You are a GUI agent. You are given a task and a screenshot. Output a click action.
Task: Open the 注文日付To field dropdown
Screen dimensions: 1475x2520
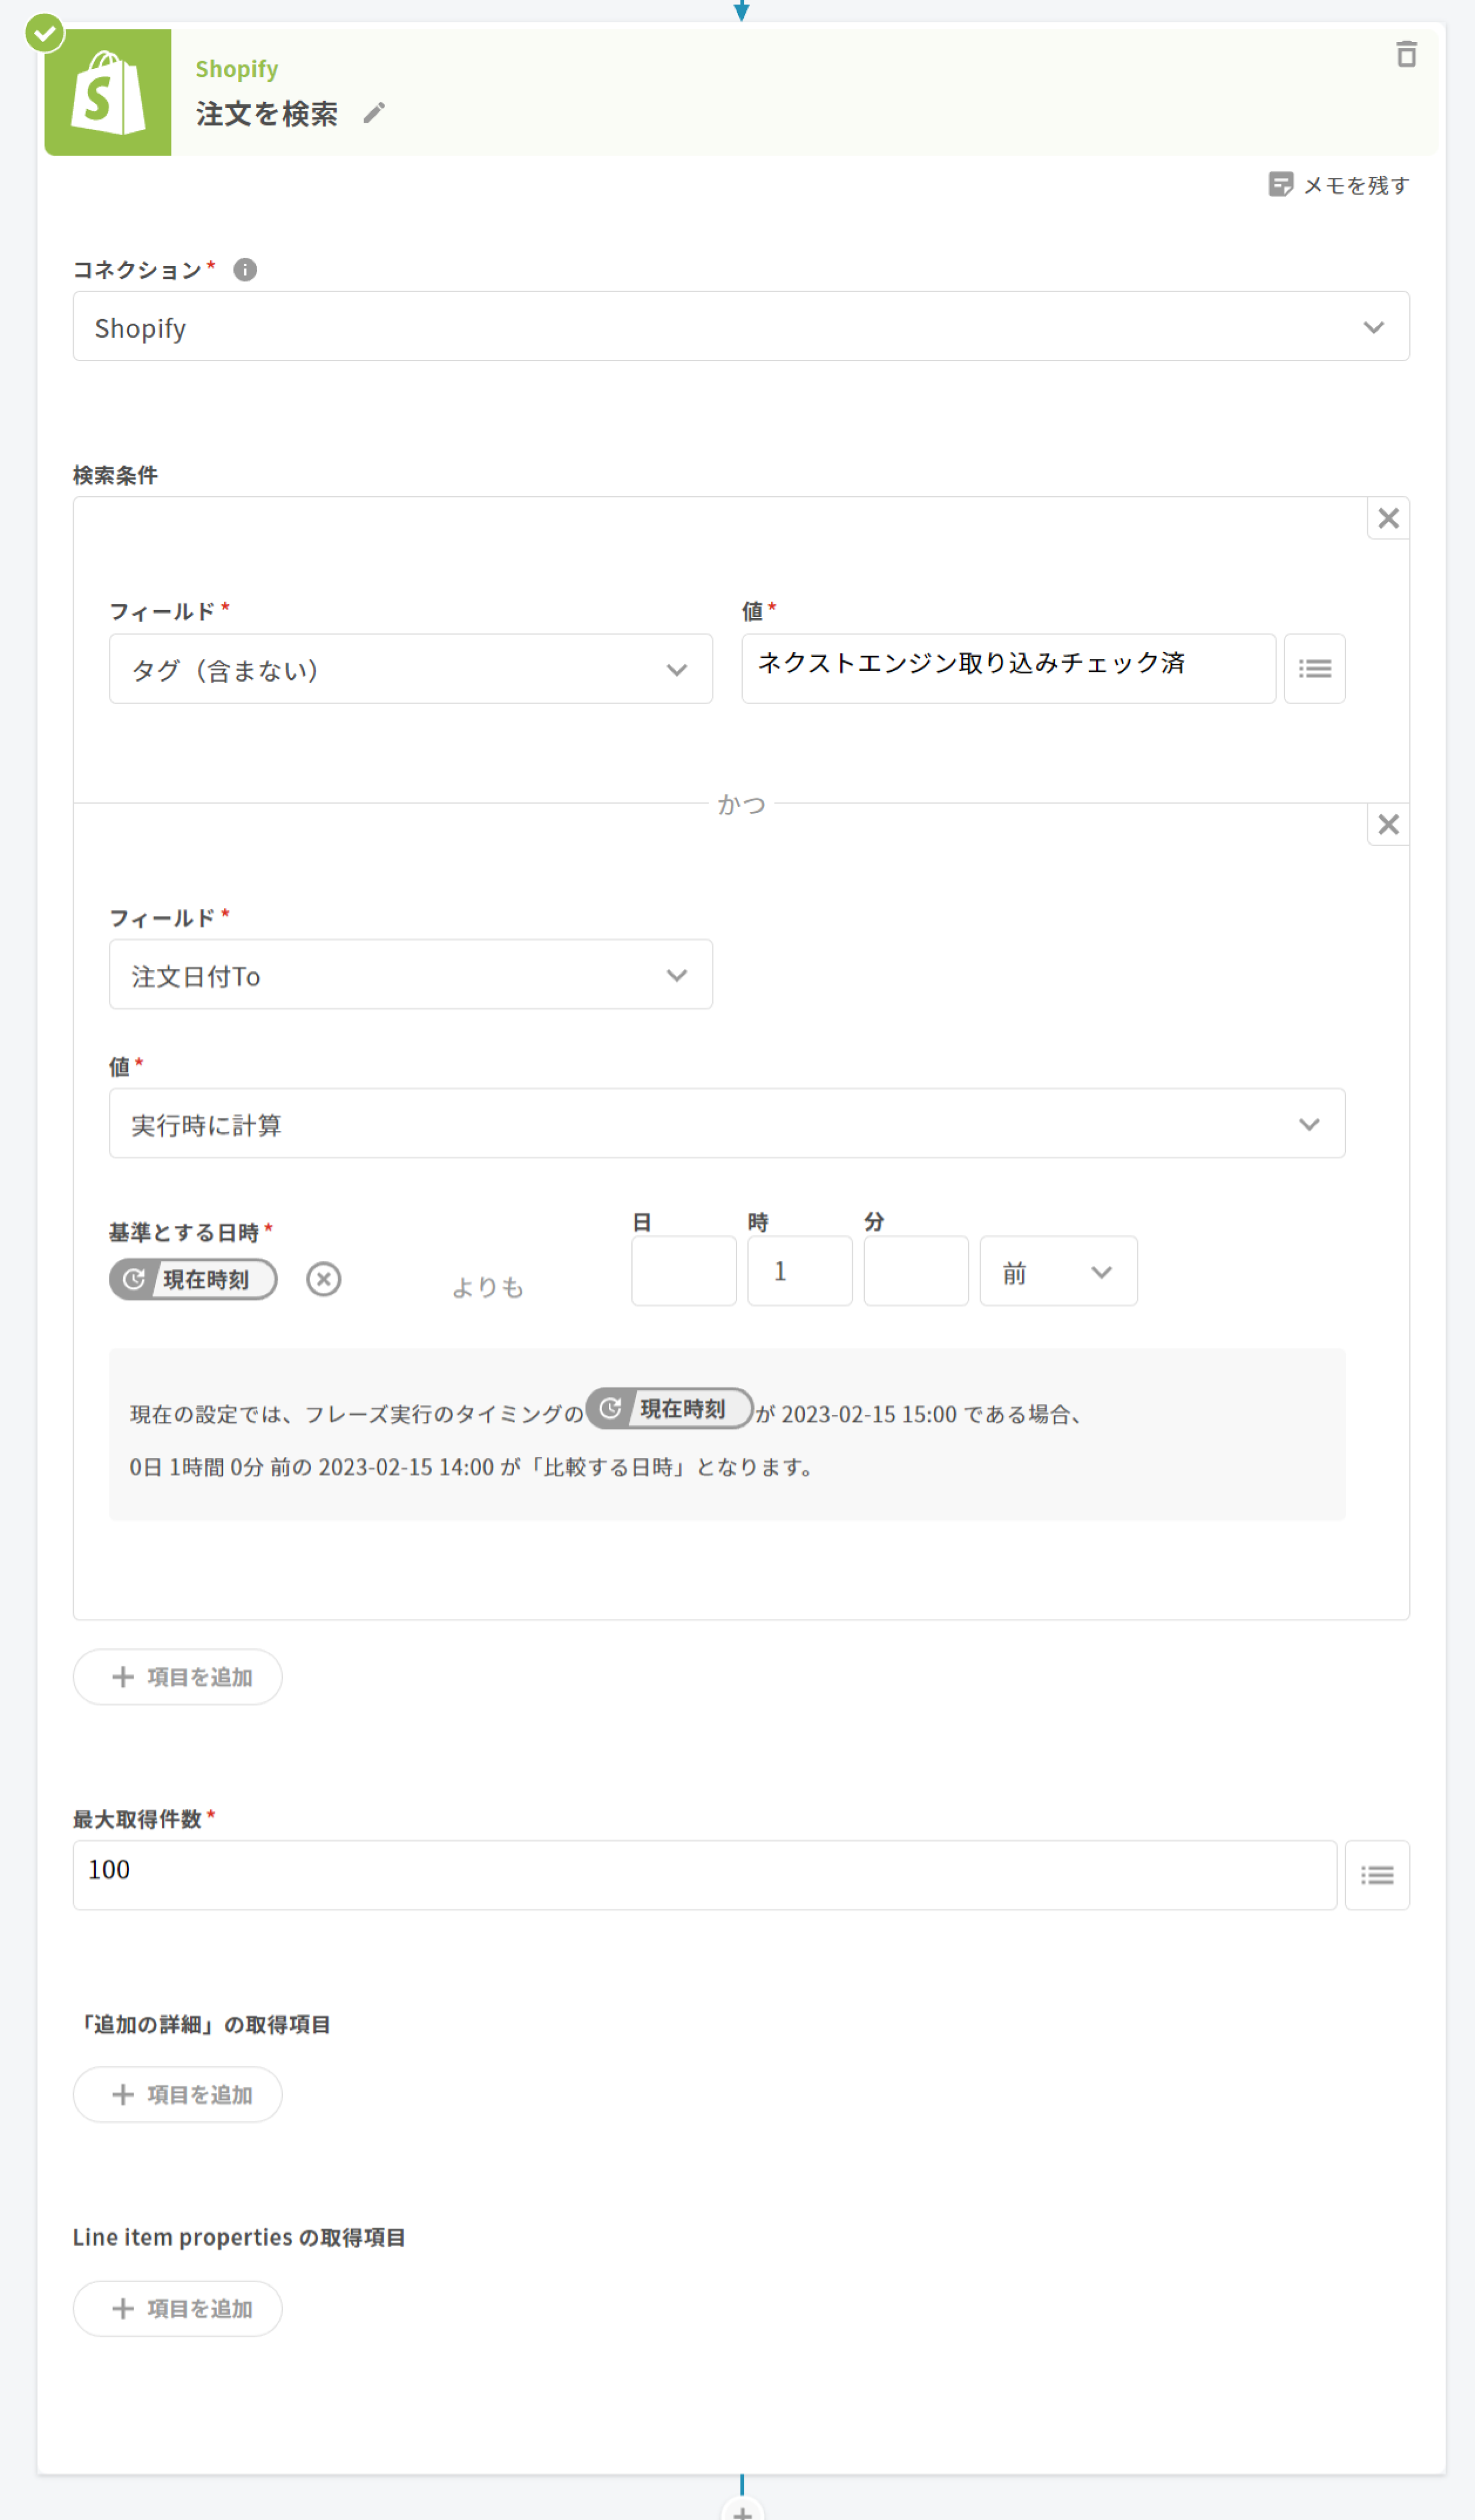point(410,974)
